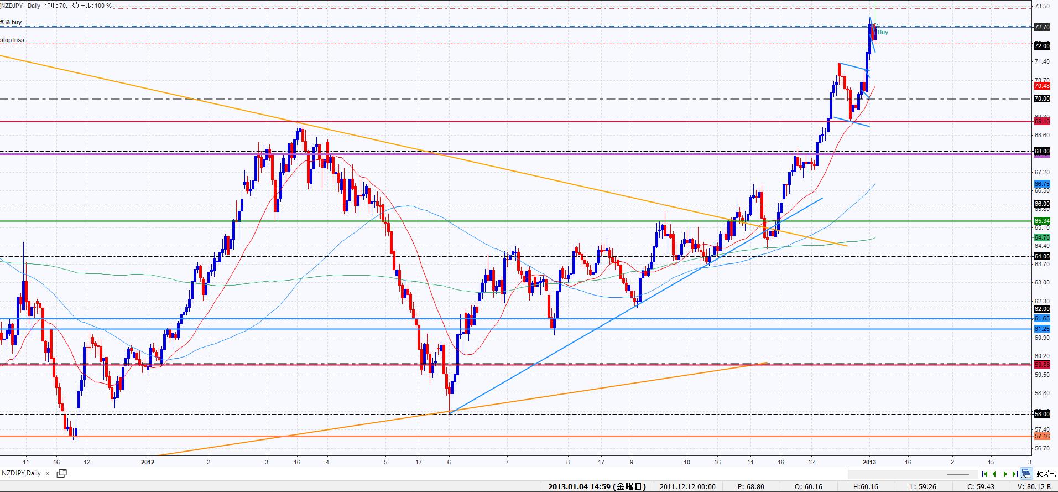Click the #38 buy order label
The image size is (1058, 492).
tap(11, 22)
